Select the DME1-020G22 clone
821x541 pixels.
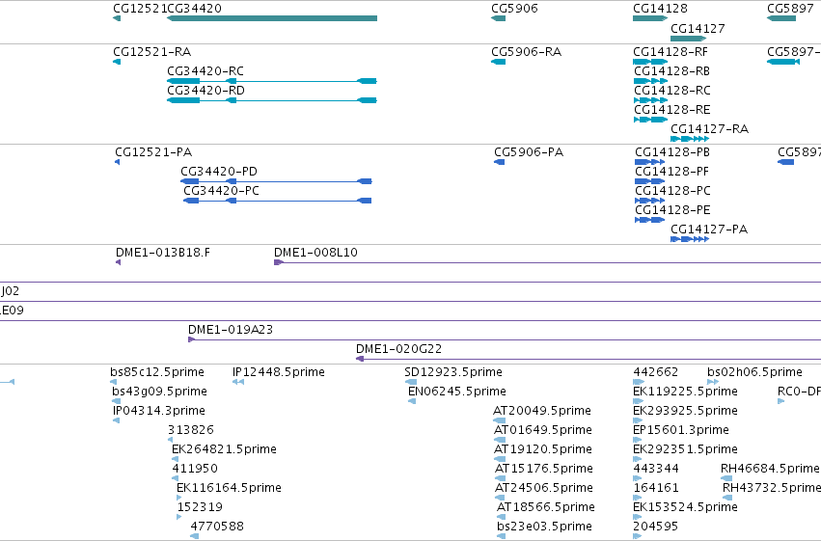coord(588,359)
